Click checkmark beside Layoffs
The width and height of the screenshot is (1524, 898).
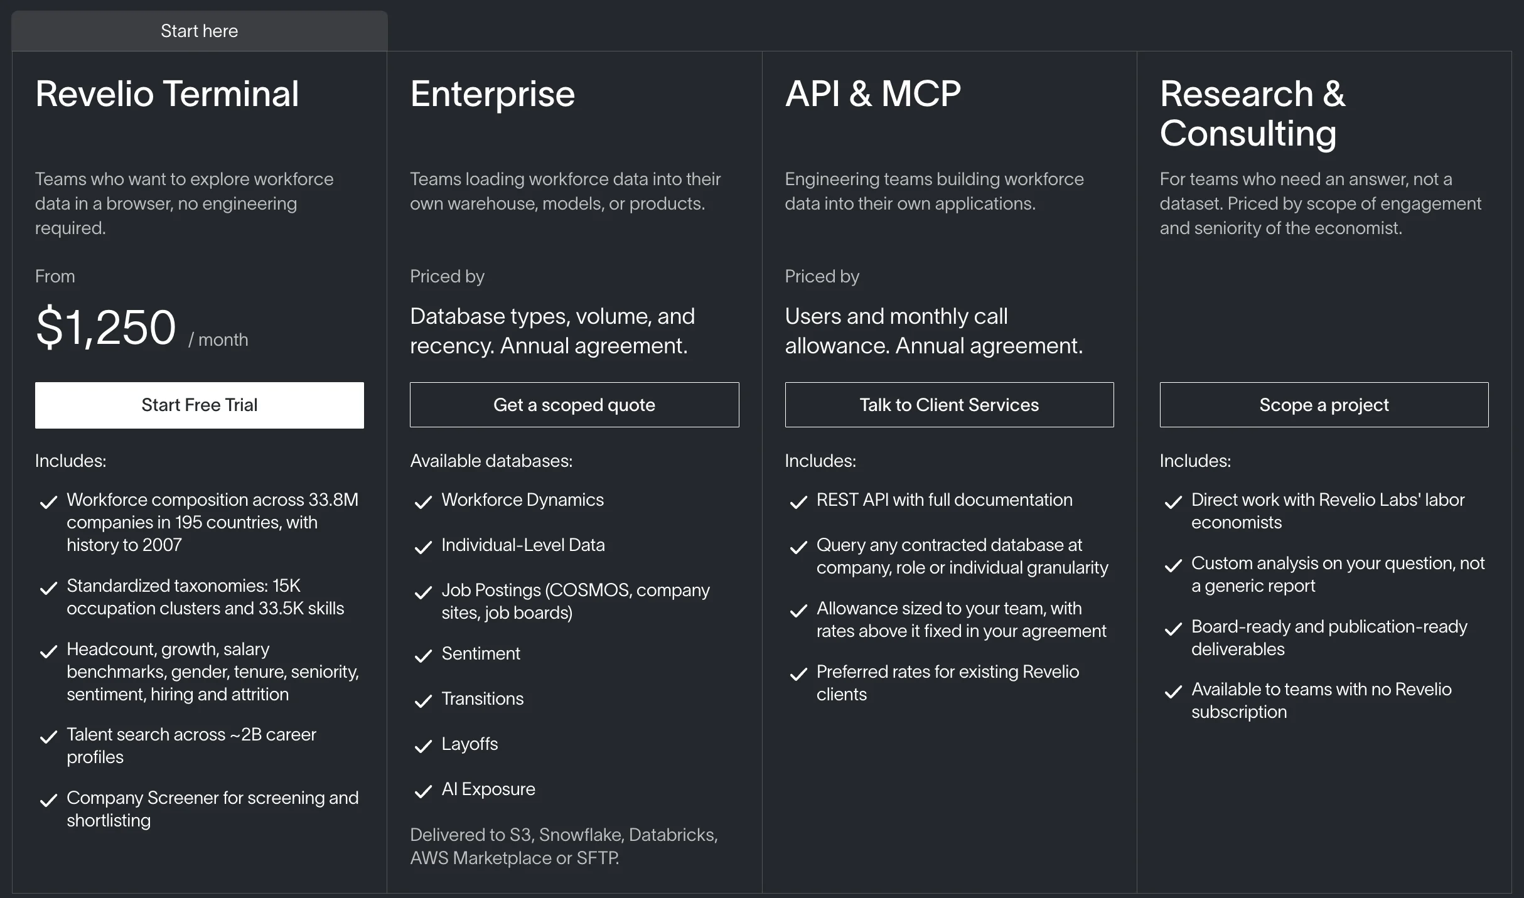tap(424, 746)
